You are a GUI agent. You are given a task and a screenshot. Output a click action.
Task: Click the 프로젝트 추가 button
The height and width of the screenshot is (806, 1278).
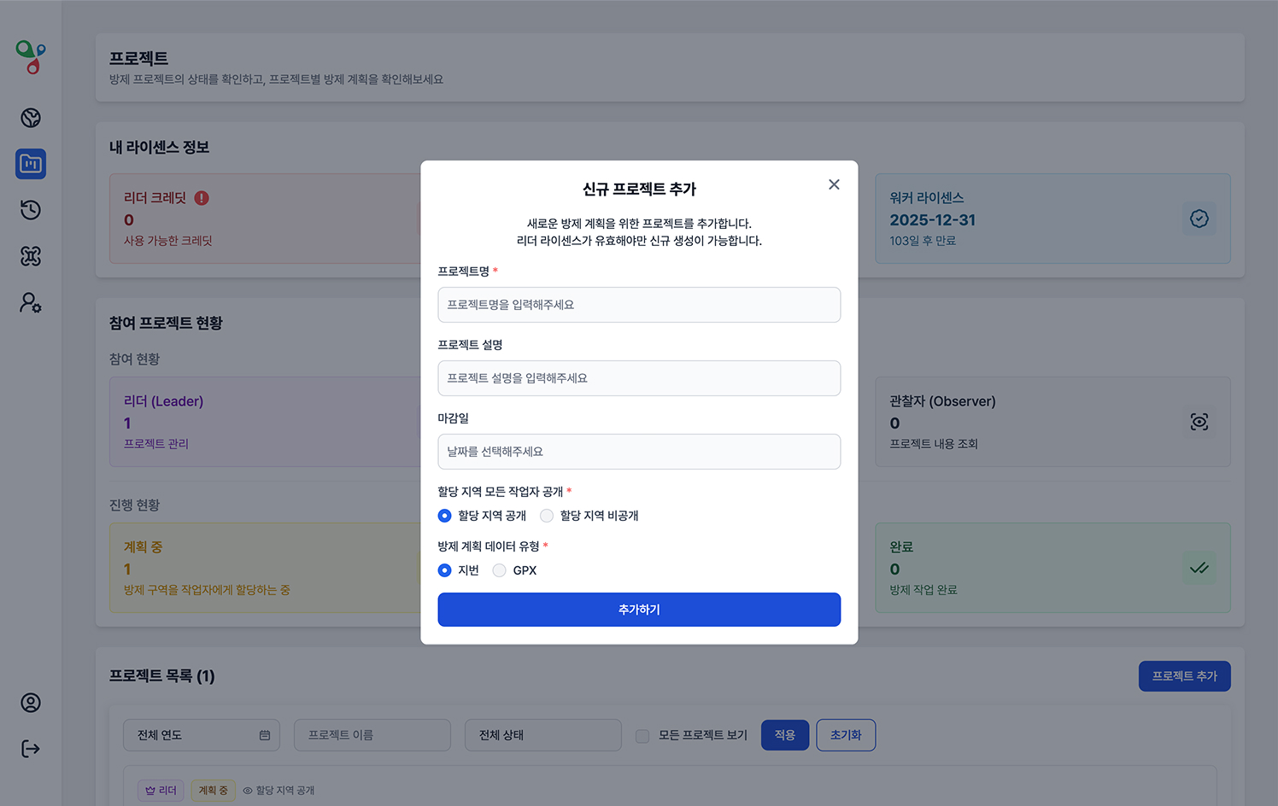(x=1184, y=676)
